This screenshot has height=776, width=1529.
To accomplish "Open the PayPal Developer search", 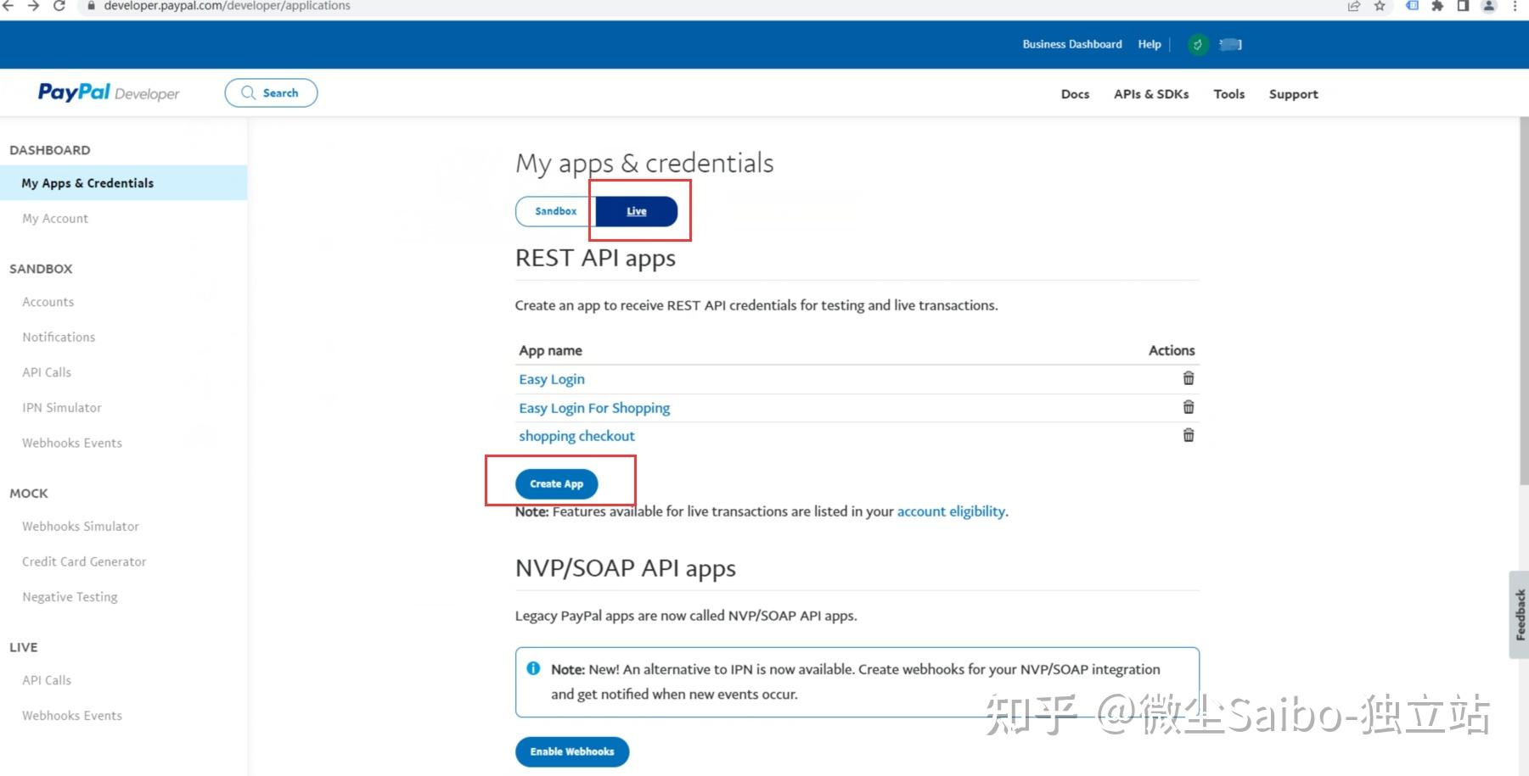I will [270, 92].
